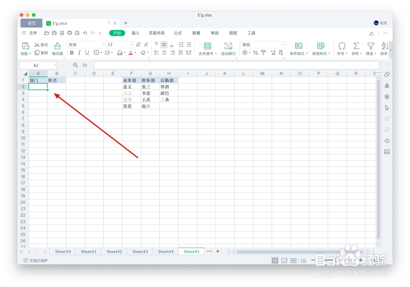
Task: Expand the Conditional Formatting (条件格式) menu
Action: click(307, 54)
